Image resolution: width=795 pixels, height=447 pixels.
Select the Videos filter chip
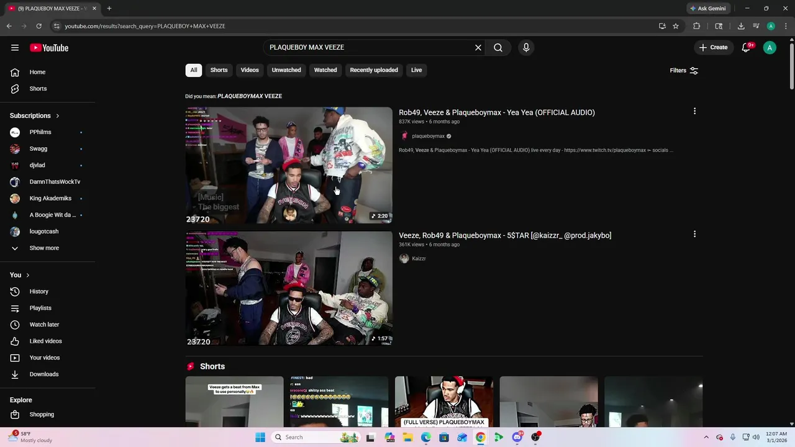coord(250,70)
